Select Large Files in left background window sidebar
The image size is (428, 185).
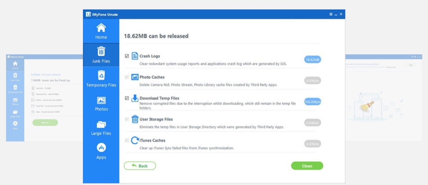pyautogui.click(x=15, y=113)
